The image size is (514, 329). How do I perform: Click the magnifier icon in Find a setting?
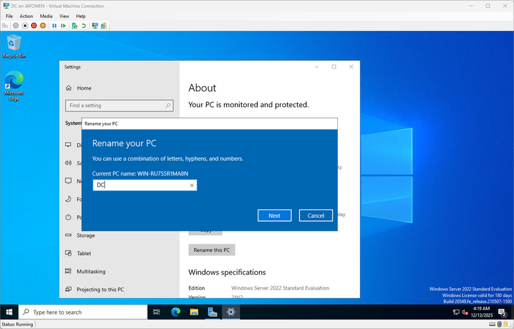[168, 106]
